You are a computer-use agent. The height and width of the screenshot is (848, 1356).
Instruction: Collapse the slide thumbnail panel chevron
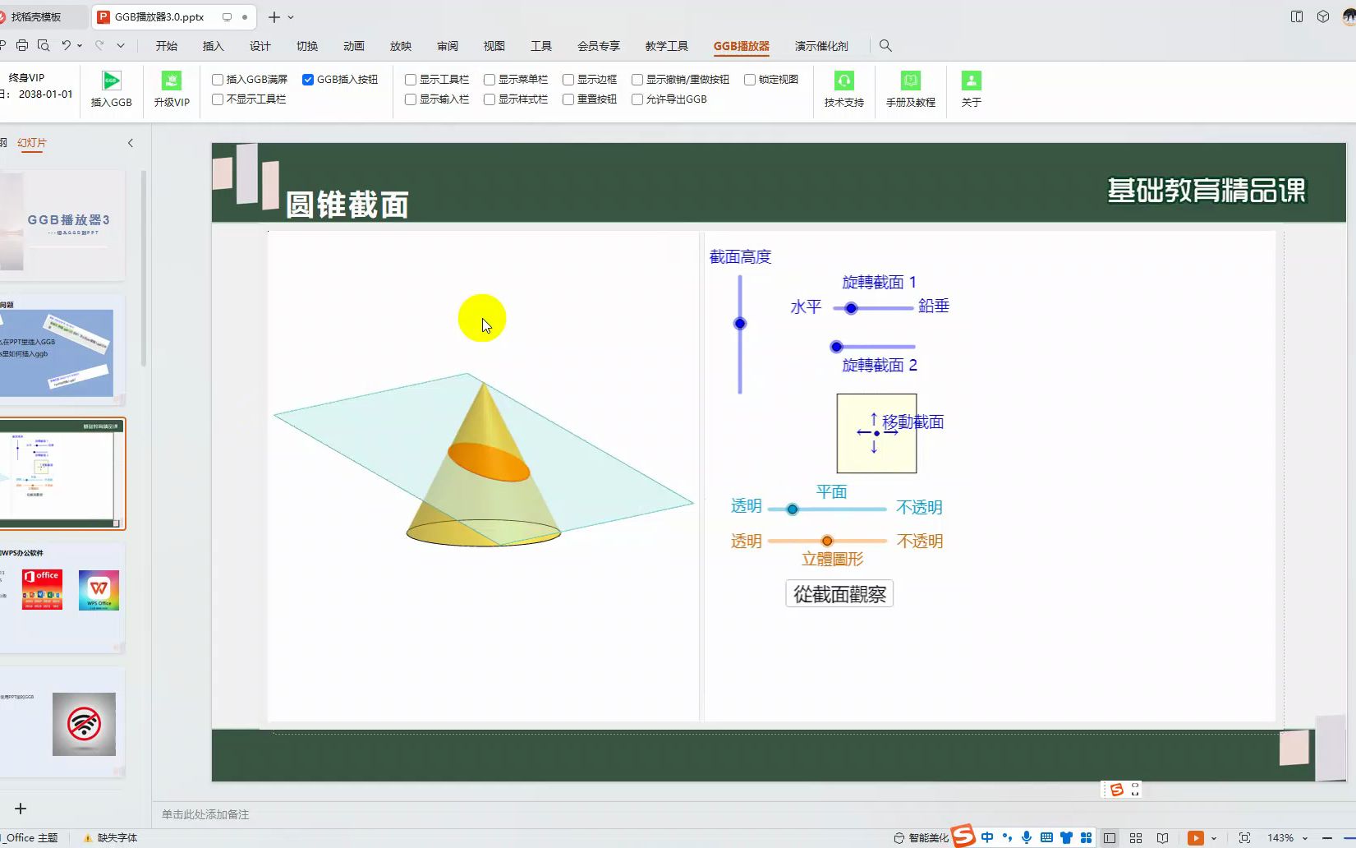(x=130, y=143)
